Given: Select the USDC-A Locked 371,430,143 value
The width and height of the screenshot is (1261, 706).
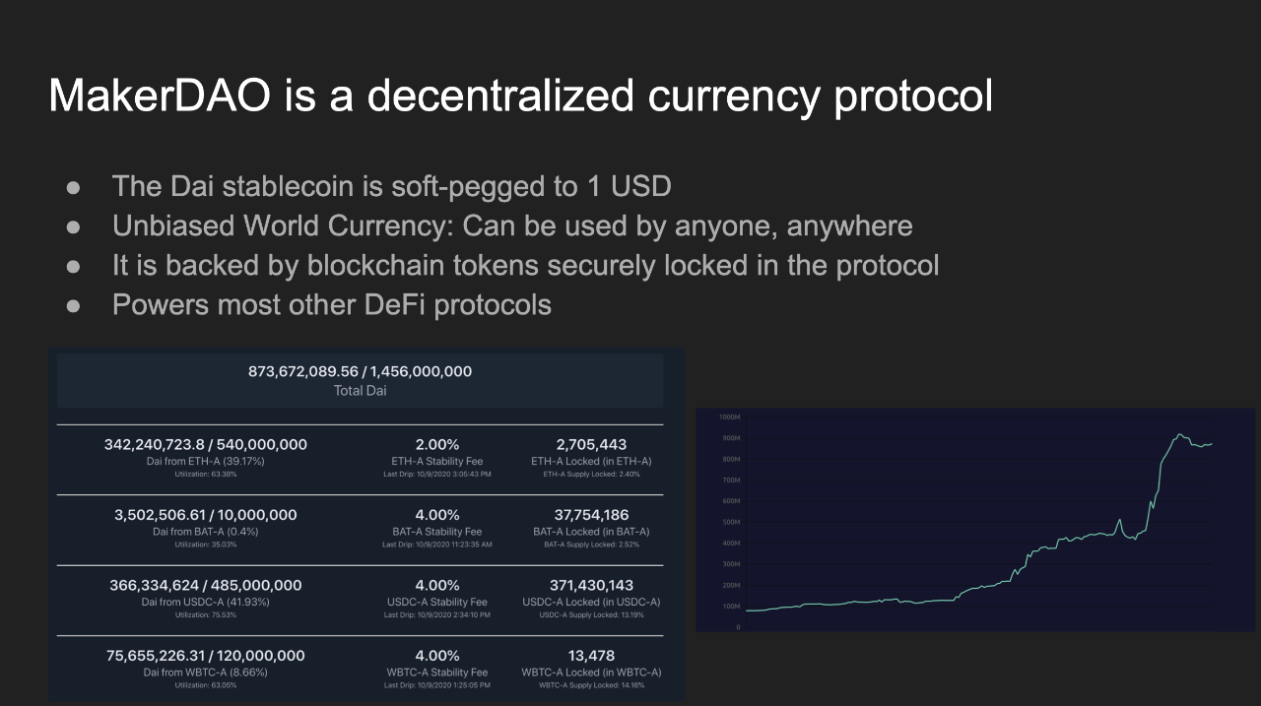Looking at the screenshot, I should click(x=591, y=585).
